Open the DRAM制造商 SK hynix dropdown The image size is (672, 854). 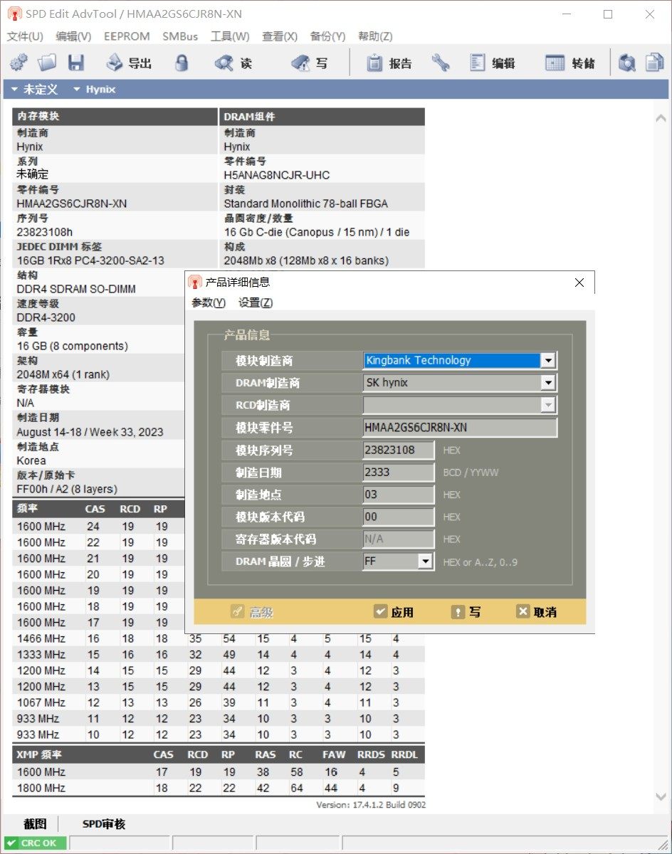click(x=547, y=383)
